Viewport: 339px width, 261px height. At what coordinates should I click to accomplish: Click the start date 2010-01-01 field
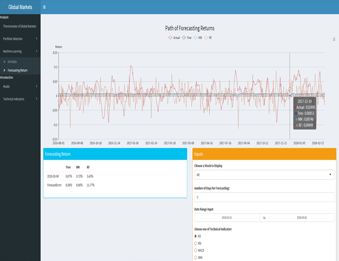pos(227,218)
